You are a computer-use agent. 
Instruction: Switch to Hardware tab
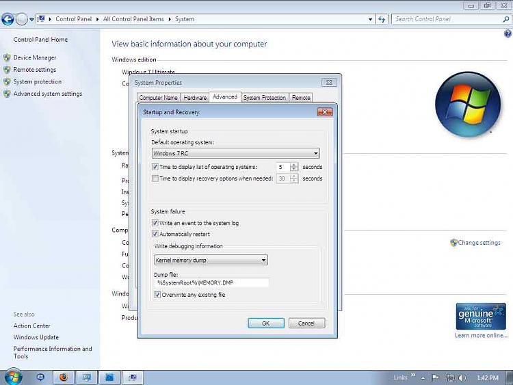click(195, 98)
